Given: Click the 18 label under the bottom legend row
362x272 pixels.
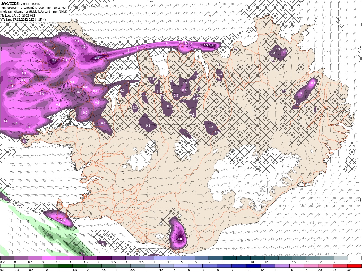Looking at the screenshot, I should pos(306,270).
